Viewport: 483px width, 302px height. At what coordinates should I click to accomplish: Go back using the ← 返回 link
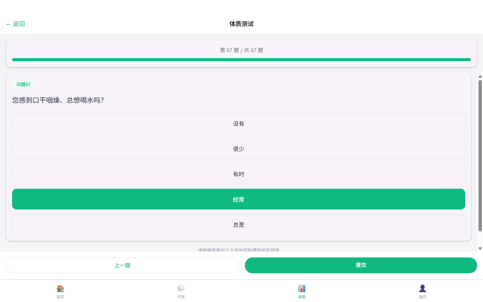click(x=15, y=24)
